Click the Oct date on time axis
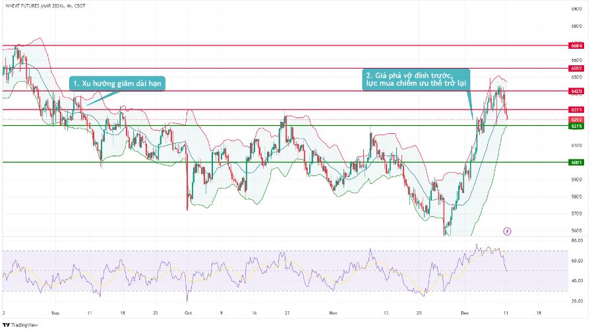594x331 pixels. 188,314
